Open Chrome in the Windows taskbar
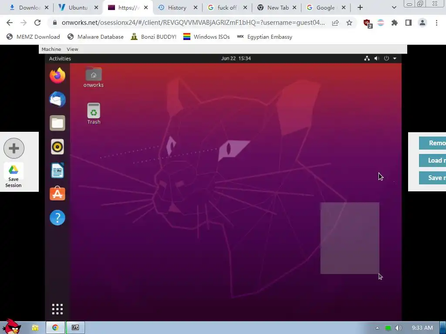446x334 pixels. pyautogui.click(x=55, y=327)
